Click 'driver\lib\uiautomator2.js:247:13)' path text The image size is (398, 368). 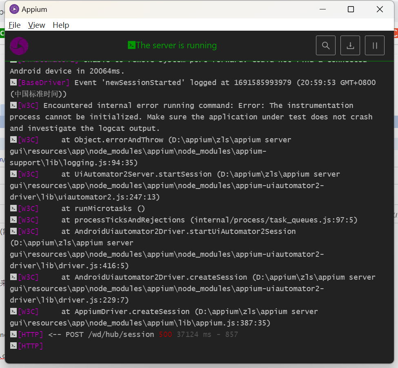pos(85,197)
